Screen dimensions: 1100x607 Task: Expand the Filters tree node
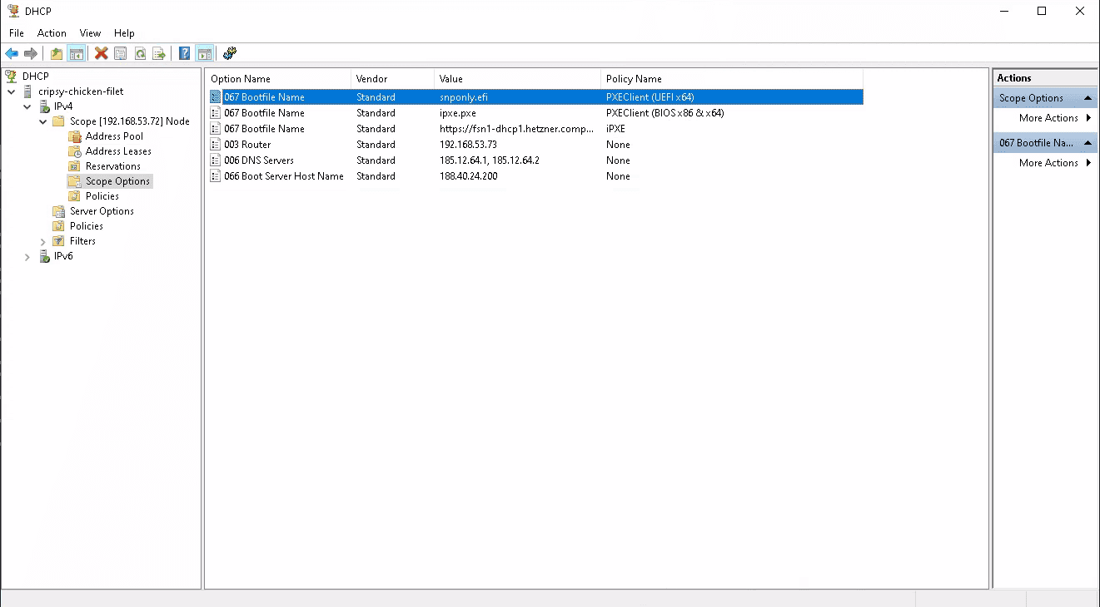point(42,241)
